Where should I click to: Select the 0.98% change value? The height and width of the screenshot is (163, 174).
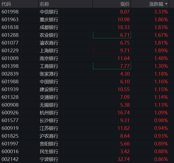click(x=161, y=121)
